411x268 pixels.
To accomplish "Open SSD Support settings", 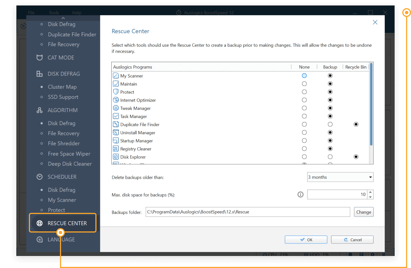I will 63,97.
